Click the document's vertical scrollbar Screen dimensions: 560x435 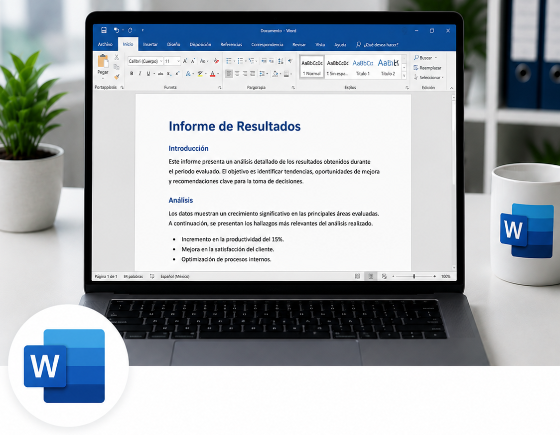pos(453,182)
